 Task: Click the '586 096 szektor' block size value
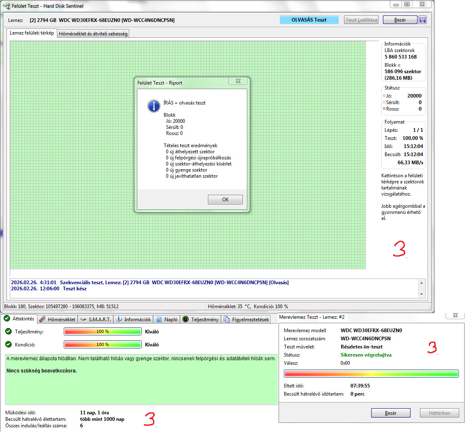coord(403,72)
